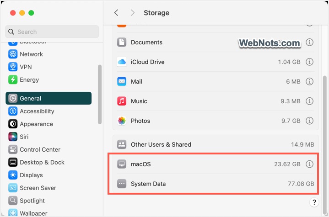The width and height of the screenshot is (329, 217).
Task: Click the Displays label in sidebar
Action: (x=31, y=175)
